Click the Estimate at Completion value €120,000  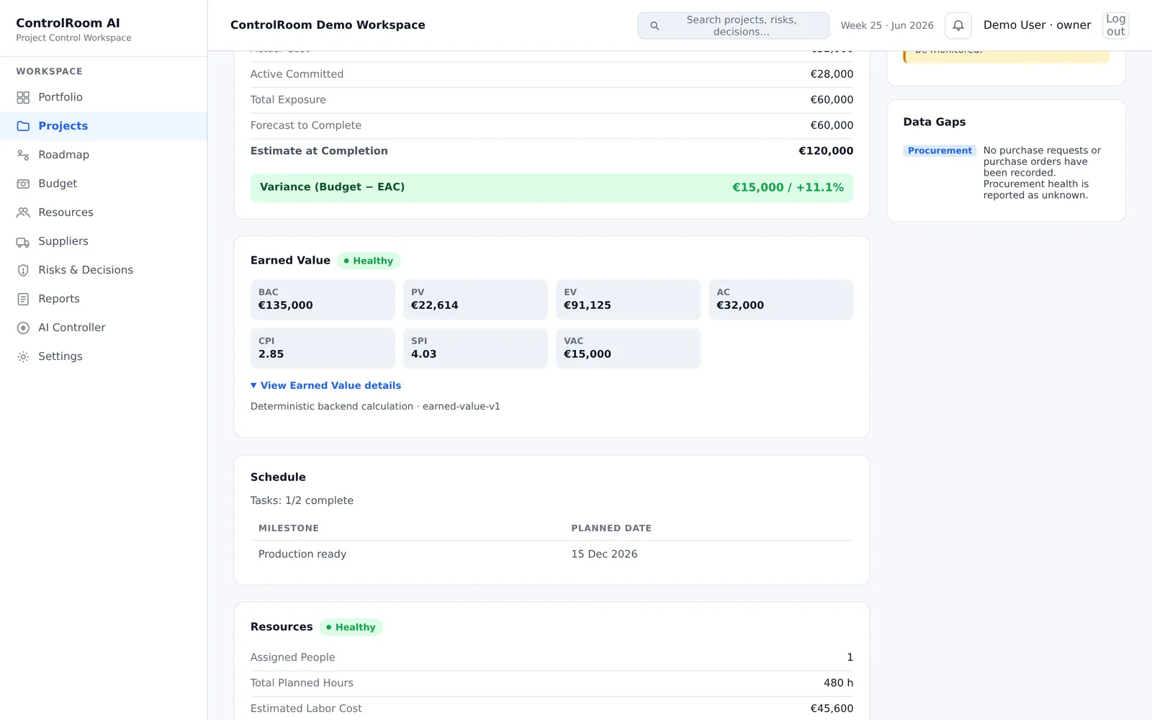(826, 151)
